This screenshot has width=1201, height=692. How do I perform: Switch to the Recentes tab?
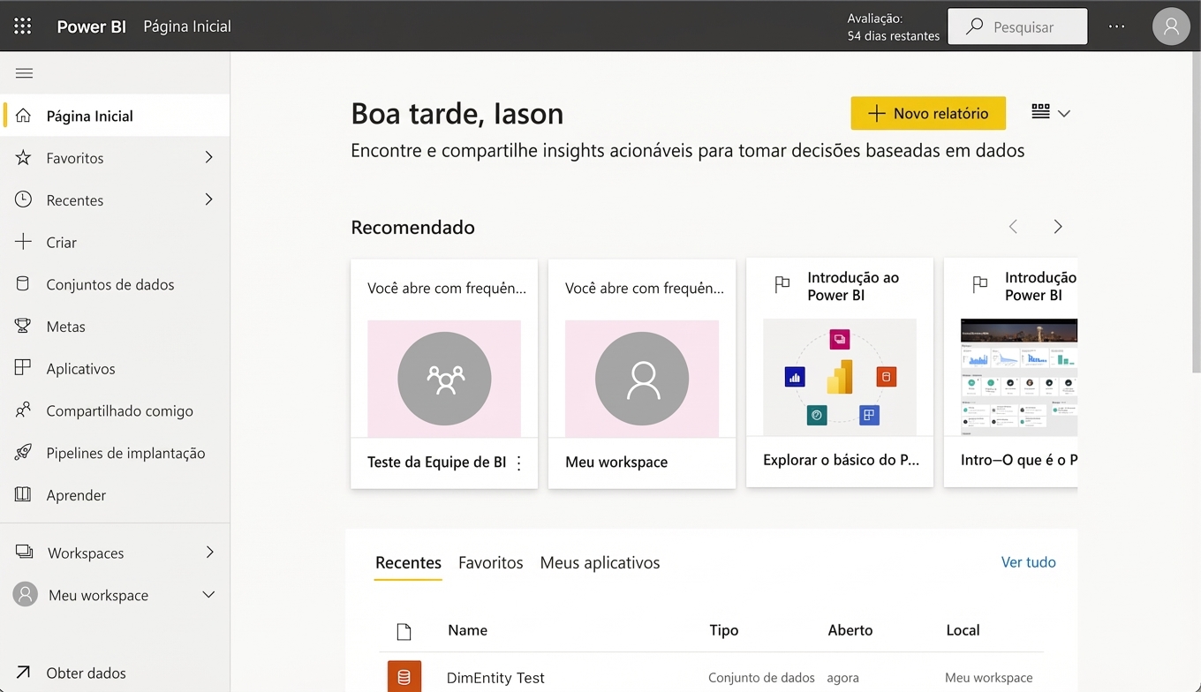click(408, 563)
